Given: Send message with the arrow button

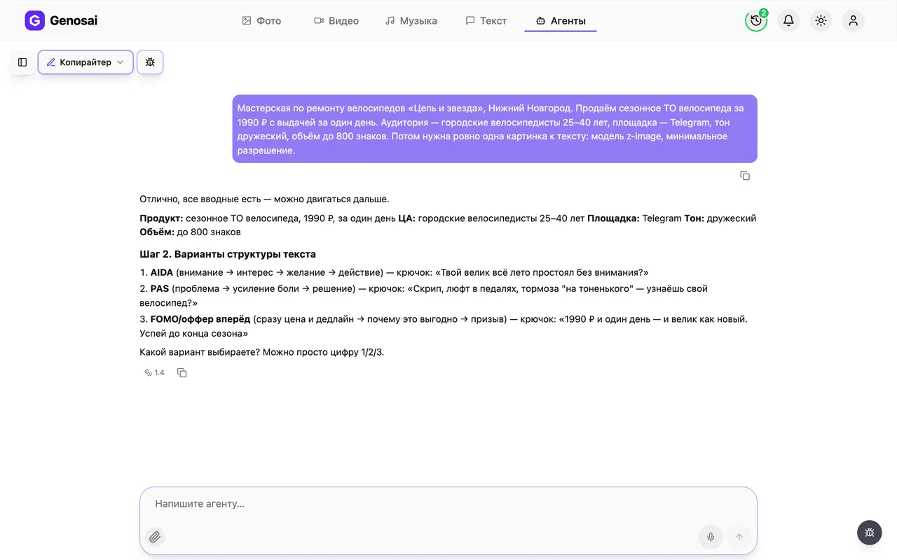Looking at the screenshot, I should [x=739, y=537].
